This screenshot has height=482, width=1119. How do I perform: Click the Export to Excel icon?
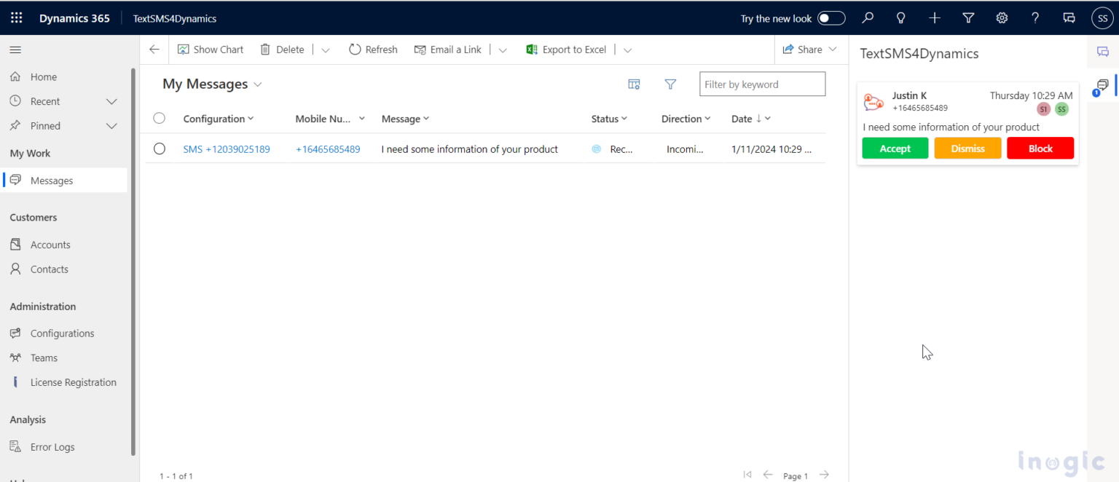click(532, 49)
